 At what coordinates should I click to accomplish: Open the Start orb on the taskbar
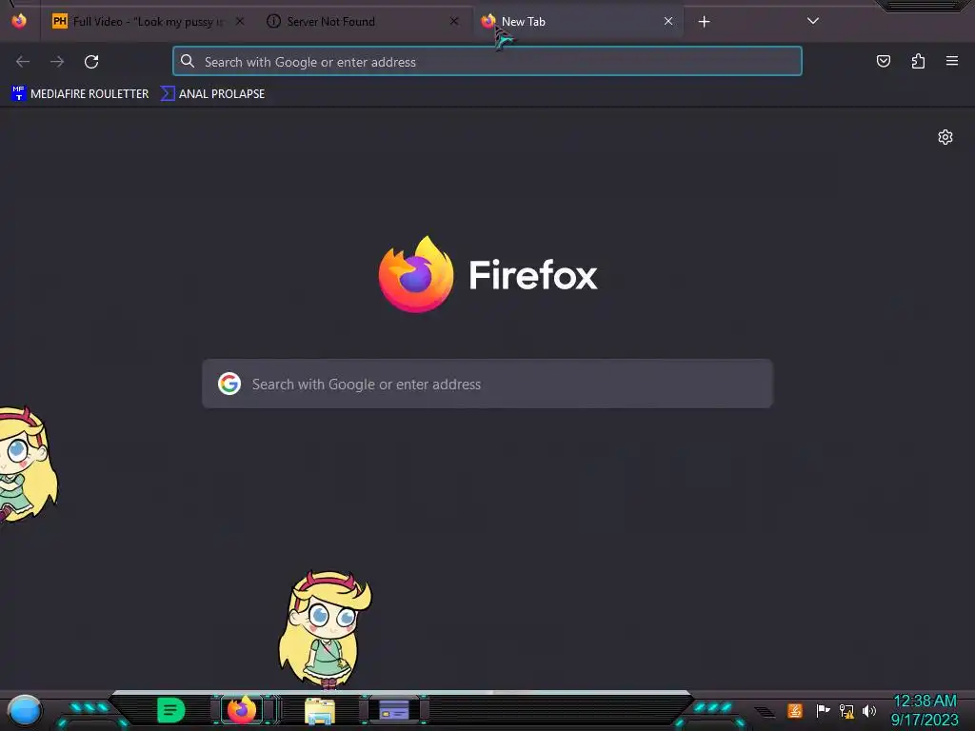coord(25,710)
